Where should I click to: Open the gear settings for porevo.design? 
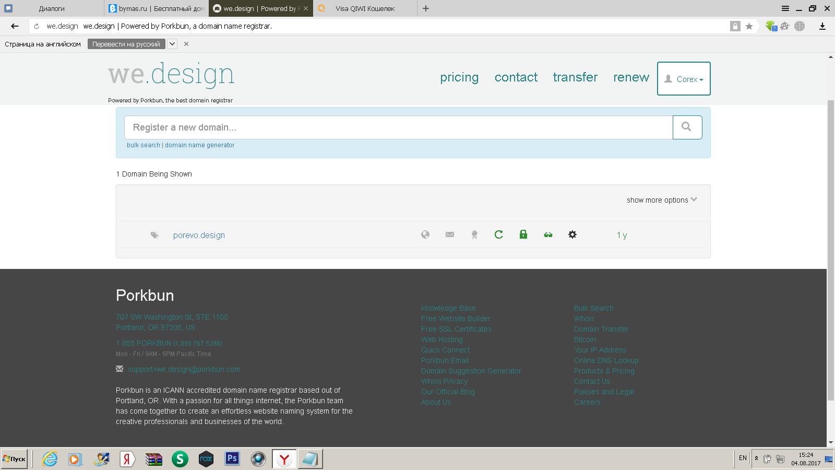572,234
